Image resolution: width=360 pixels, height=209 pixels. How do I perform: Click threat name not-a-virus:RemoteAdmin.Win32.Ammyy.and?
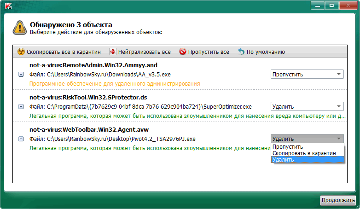pos(93,65)
